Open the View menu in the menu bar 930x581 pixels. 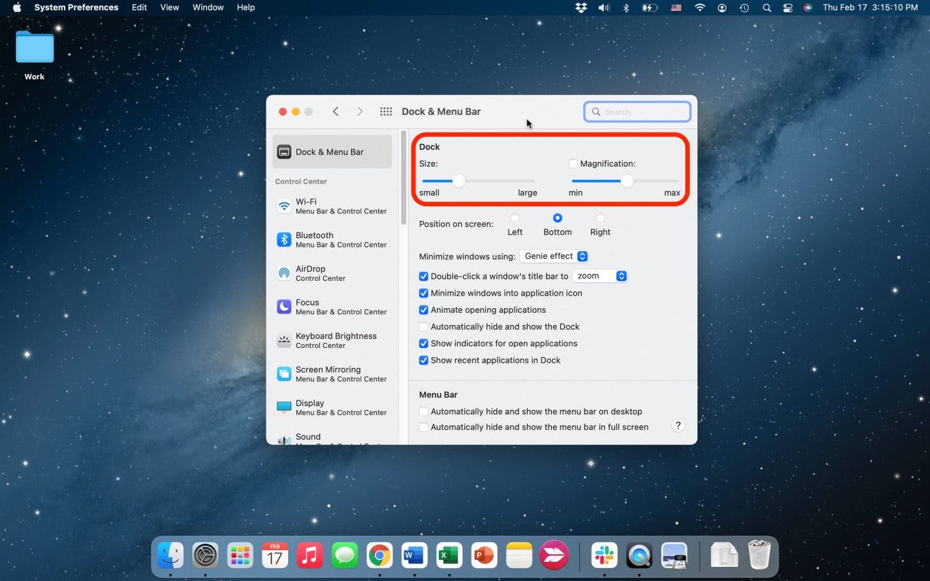[x=169, y=7]
